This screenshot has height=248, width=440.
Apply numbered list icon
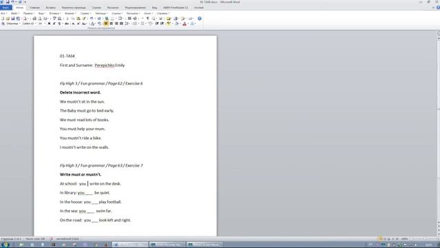[142, 23]
